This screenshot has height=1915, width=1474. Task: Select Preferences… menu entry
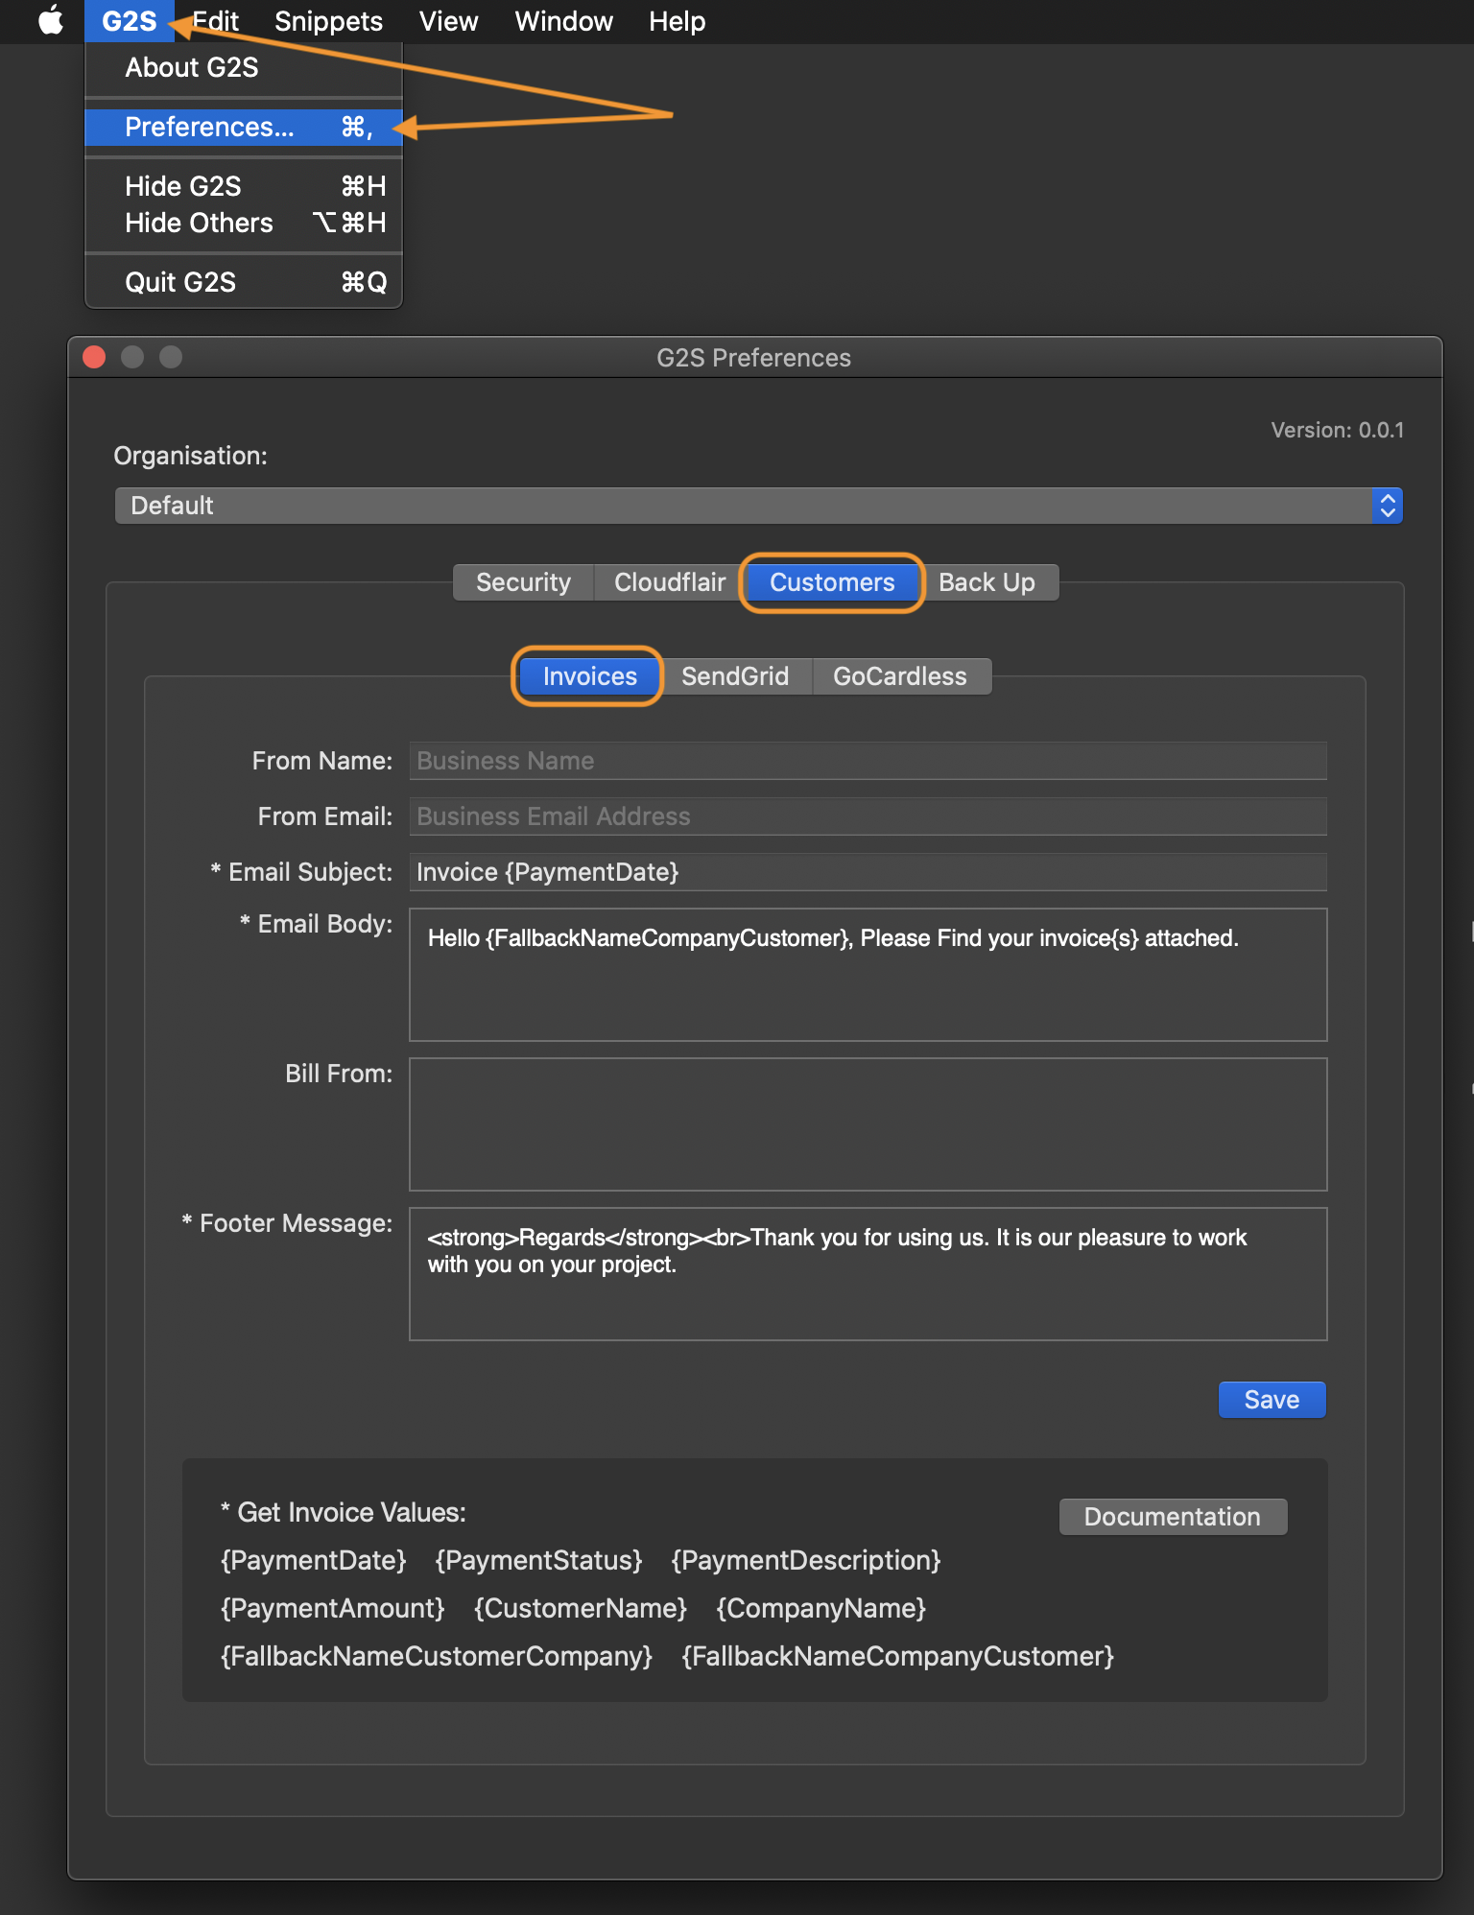(x=244, y=127)
